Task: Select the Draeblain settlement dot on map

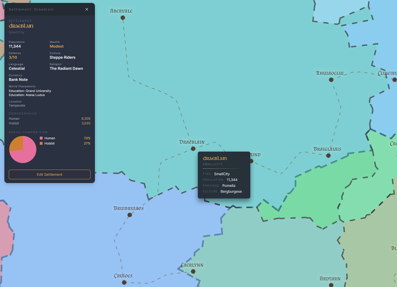Action: (193, 149)
